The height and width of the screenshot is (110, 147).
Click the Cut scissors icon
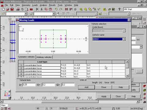tap(42, 9)
